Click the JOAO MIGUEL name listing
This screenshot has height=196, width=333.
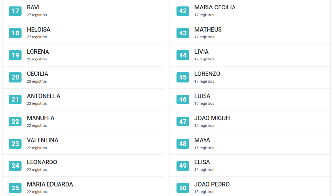(x=250, y=122)
